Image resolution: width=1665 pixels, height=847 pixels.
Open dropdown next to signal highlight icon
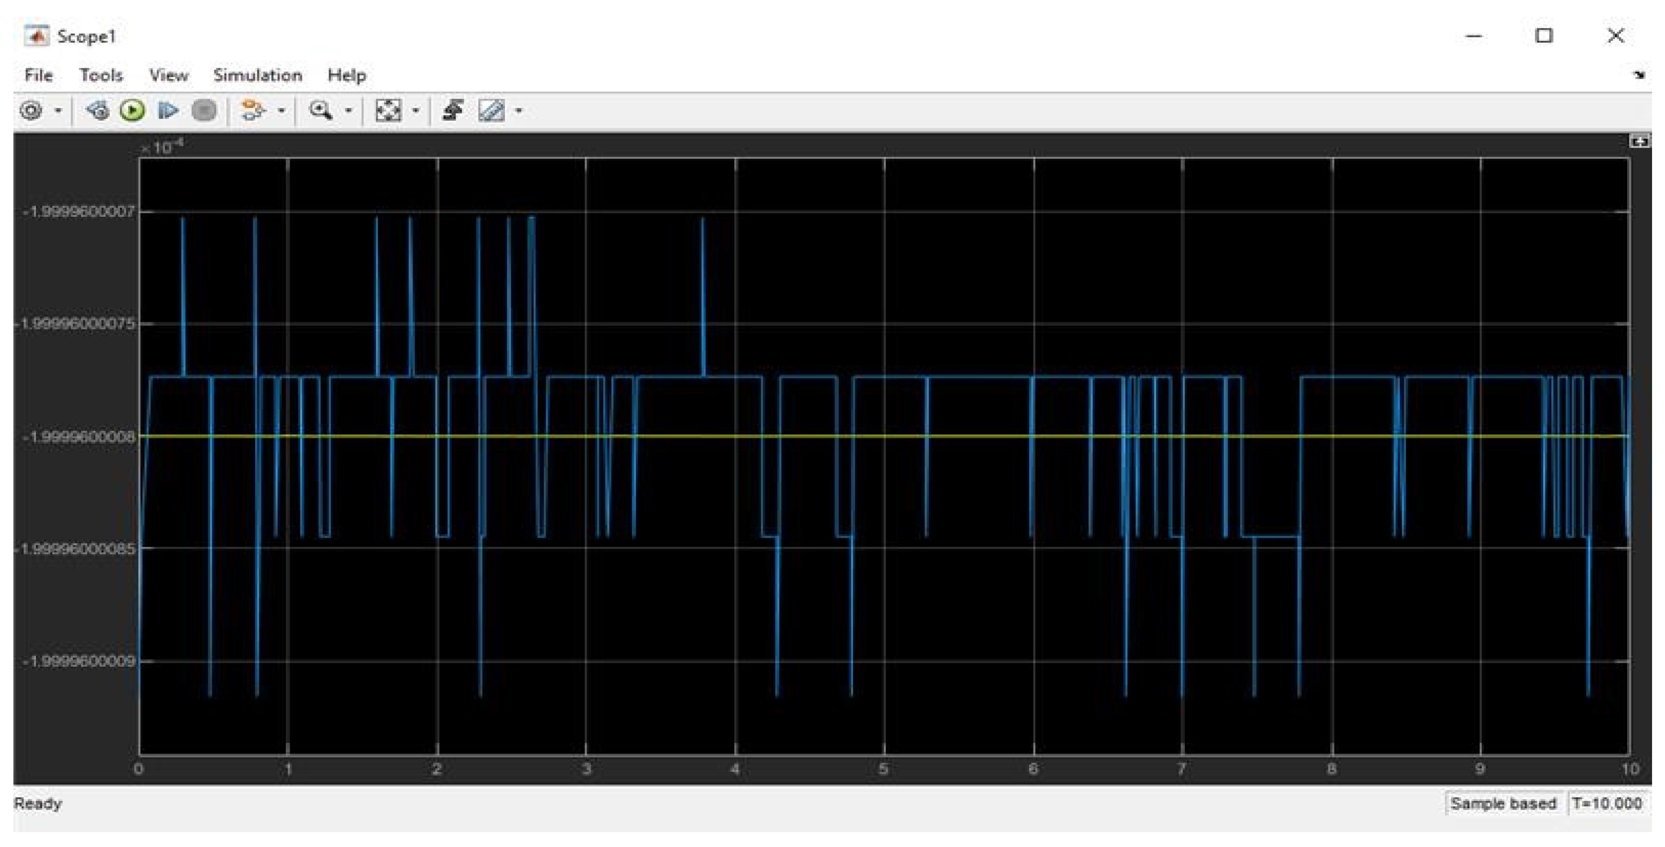pyautogui.click(x=281, y=111)
